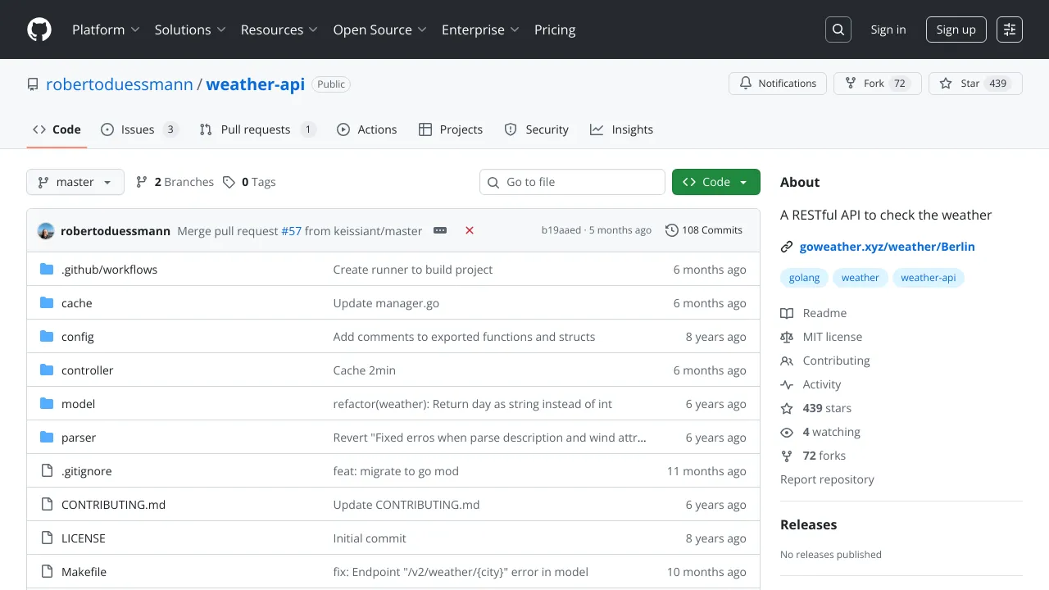Open 'Cache 2min' commit message
The width and height of the screenshot is (1049, 590).
(x=365, y=370)
